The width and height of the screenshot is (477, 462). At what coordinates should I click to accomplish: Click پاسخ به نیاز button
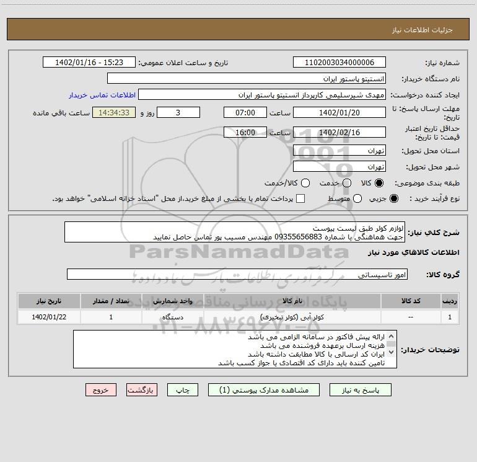(x=360, y=390)
